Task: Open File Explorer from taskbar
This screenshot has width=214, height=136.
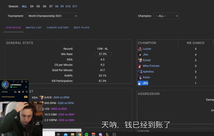Action: pyautogui.click(x=72, y=134)
